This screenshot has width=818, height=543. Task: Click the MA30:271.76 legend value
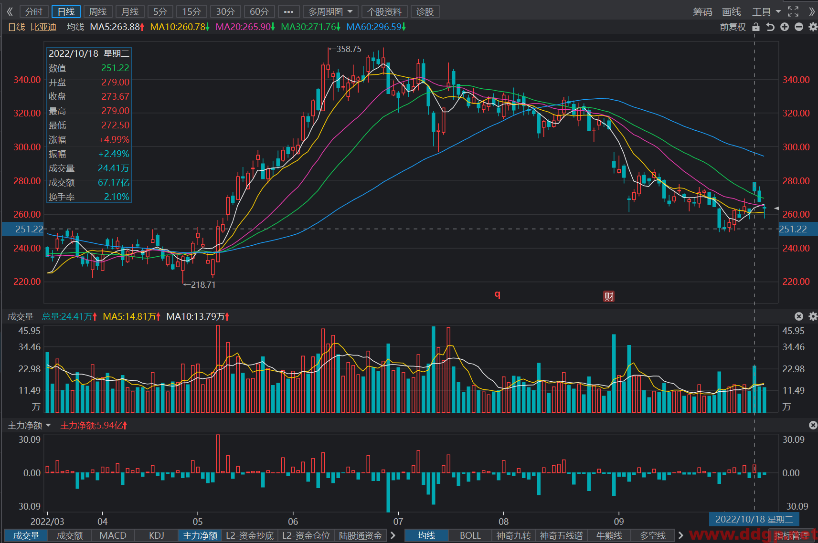pos(311,27)
